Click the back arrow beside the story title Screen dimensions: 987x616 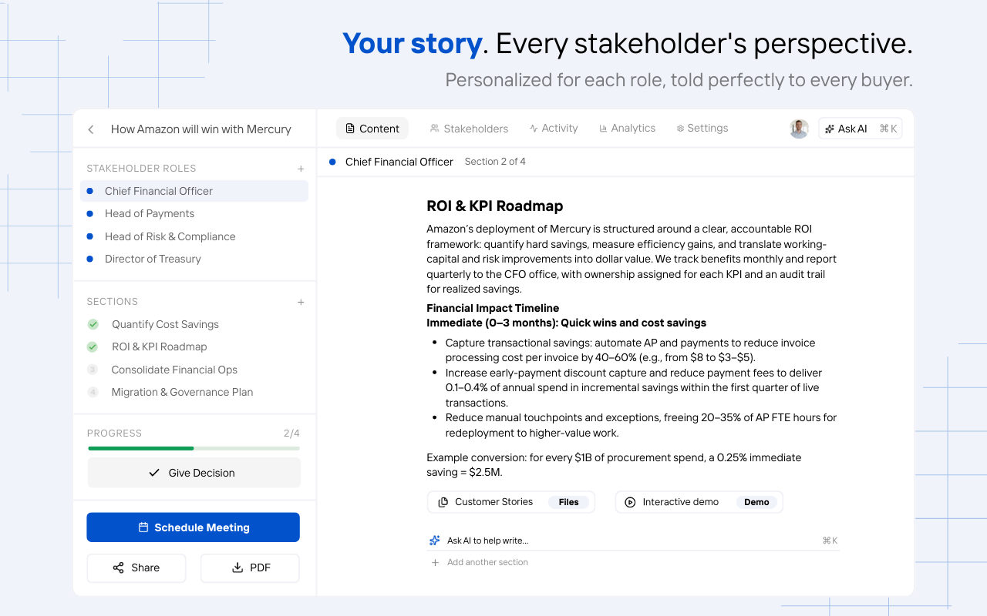click(91, 129)
